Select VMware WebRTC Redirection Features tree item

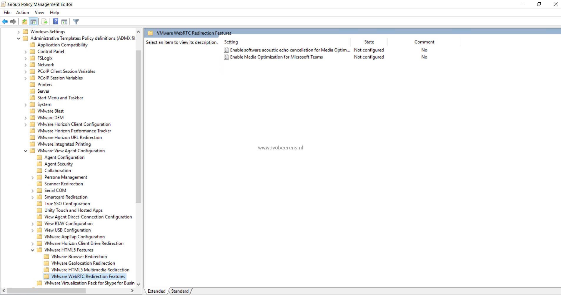(88, 276)
